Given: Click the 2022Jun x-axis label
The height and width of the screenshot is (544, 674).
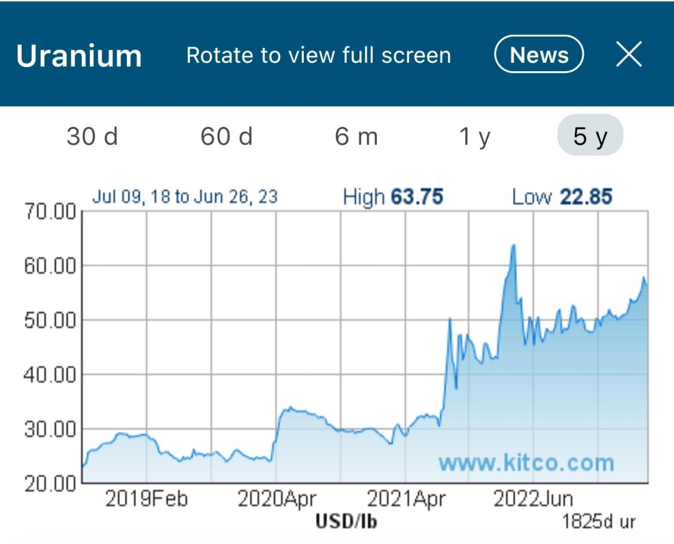Looking at the screenshot, I should [x=533, y=499].
